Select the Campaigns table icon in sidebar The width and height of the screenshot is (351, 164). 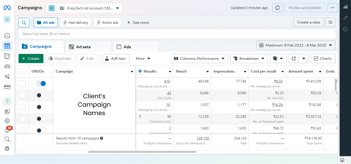7,46
